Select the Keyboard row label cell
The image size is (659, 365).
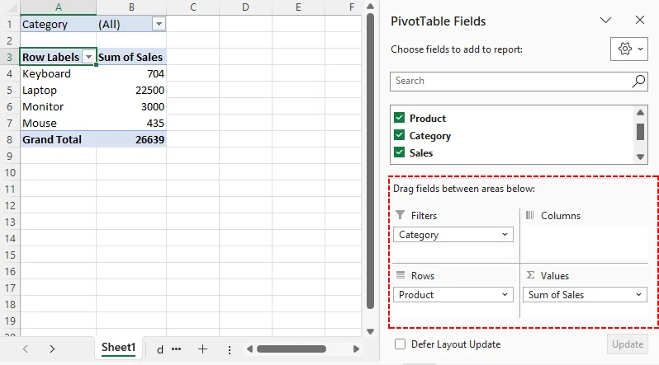[x=58, y=73]
